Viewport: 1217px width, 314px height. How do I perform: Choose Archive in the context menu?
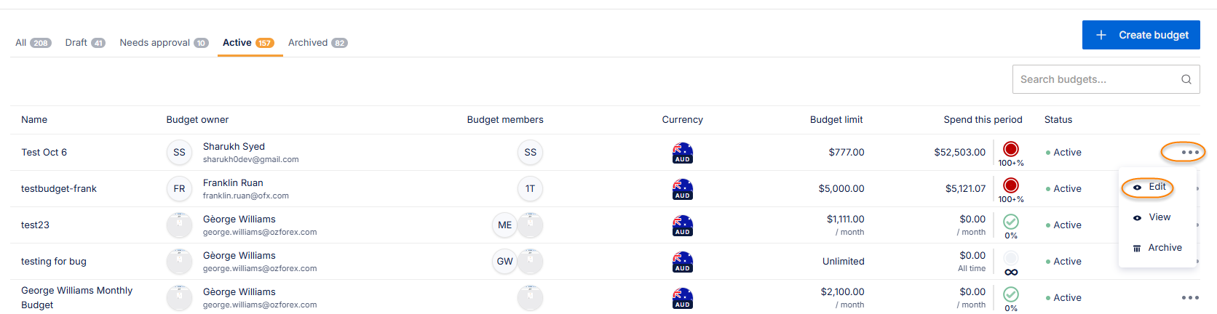[x=1164, y=248]
